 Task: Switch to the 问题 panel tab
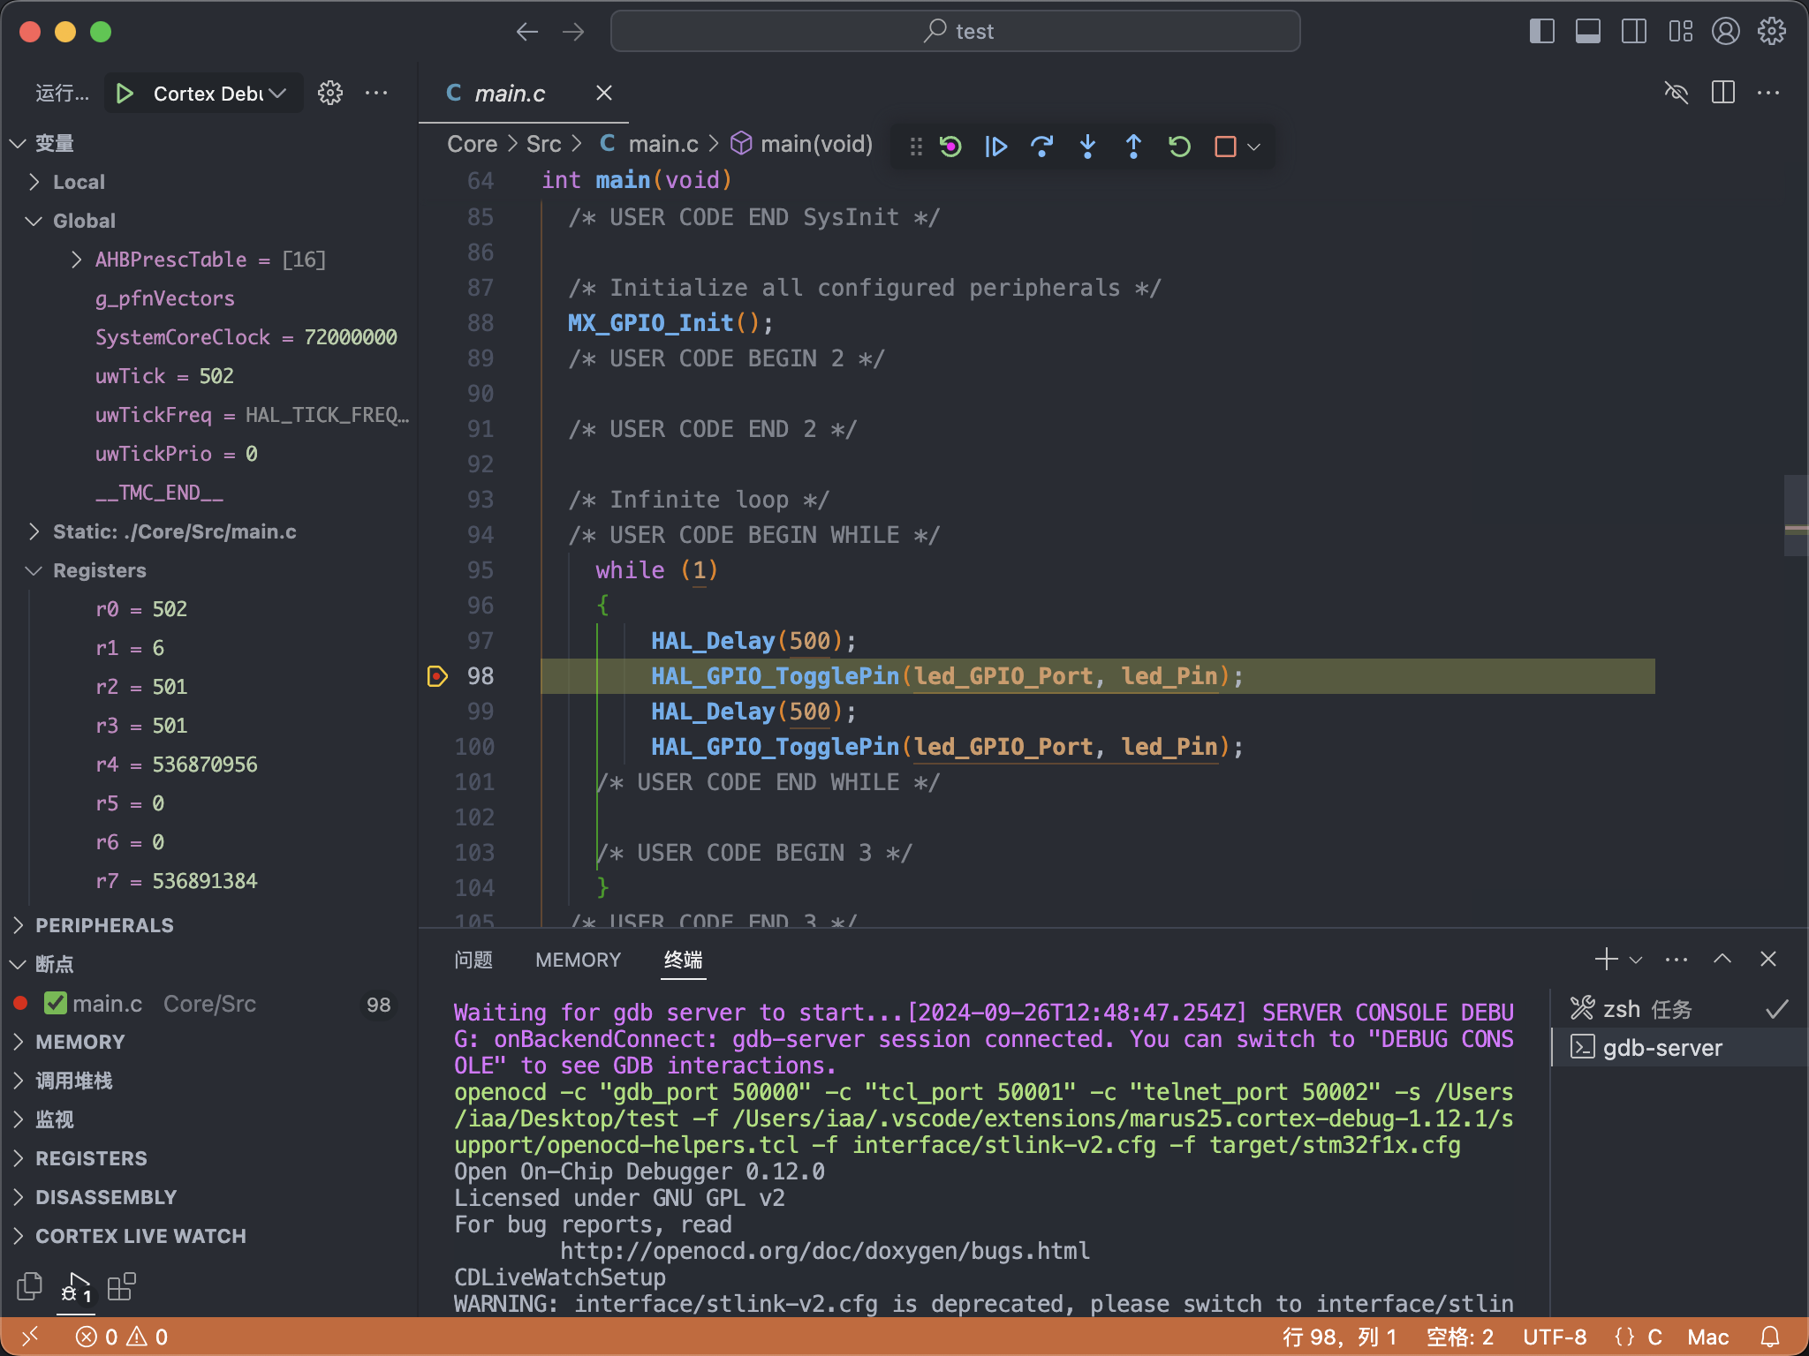tap(473, 960)
